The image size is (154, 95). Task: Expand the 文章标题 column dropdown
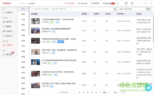pyautogui.click(x=38, y=14)
